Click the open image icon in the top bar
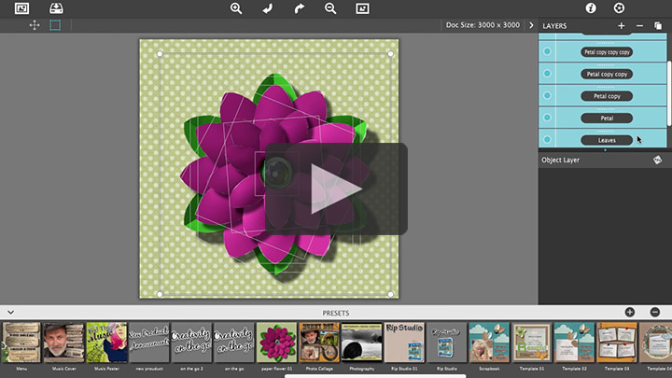Screen dimensions: 672x378 pos(21,8)
